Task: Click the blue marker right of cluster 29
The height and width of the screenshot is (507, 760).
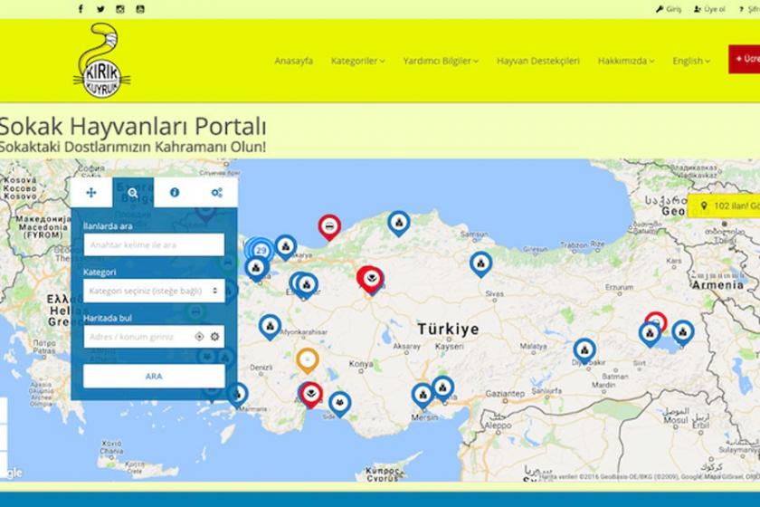Action: tap(286, 247)
